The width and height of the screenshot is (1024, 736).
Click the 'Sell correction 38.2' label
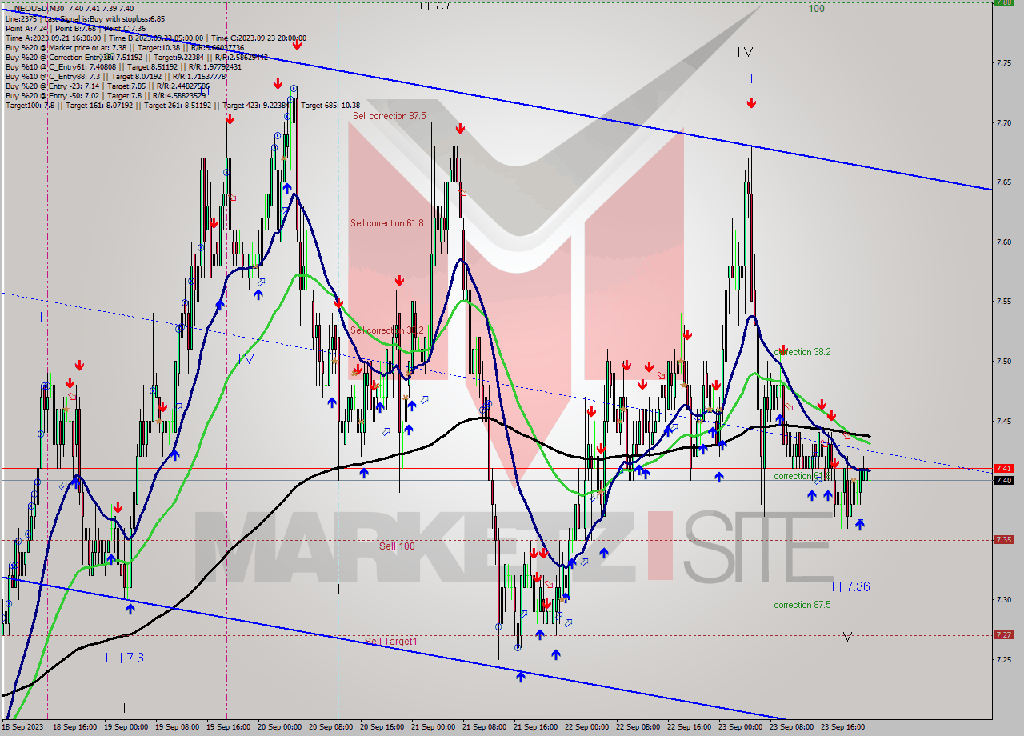[387, 330]
